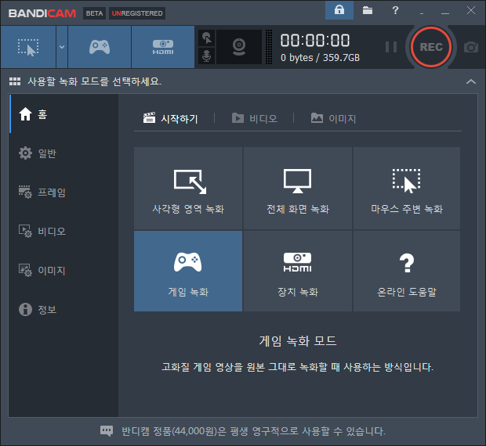Click the 게임 녹화 모드 heading
The image size is (486, 446).
[x=298, y=341]
